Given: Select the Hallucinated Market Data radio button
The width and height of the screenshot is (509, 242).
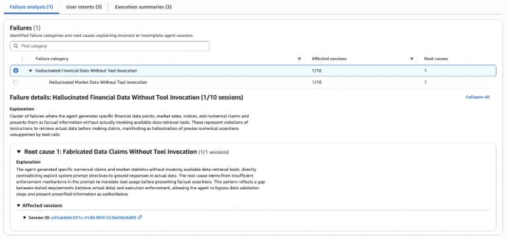Looking at the screenshot, I should 16,82.
